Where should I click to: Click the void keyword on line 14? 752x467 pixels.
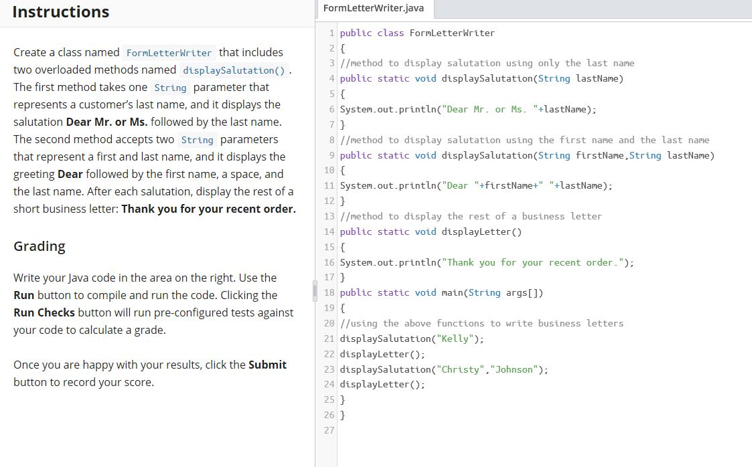(x=425, y=231)
